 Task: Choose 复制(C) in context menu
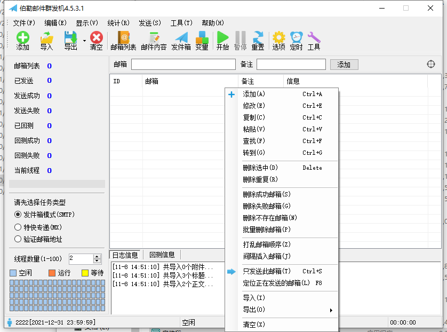[282, 117]
